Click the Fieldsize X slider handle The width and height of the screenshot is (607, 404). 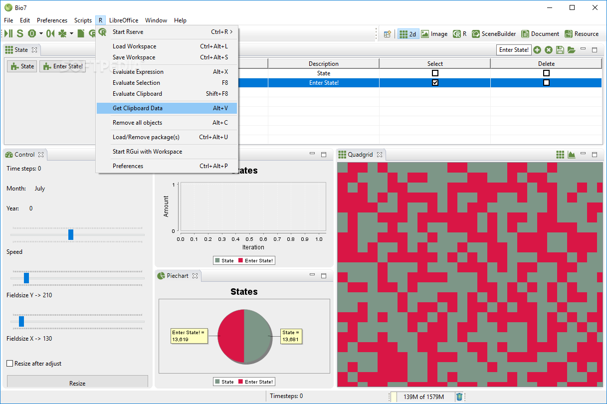click(21, 321)
